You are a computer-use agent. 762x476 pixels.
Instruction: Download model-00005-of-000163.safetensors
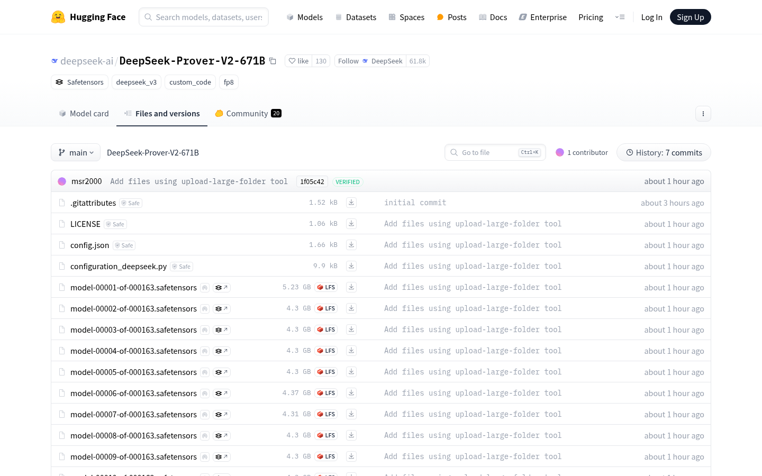(x=351, y=372)
